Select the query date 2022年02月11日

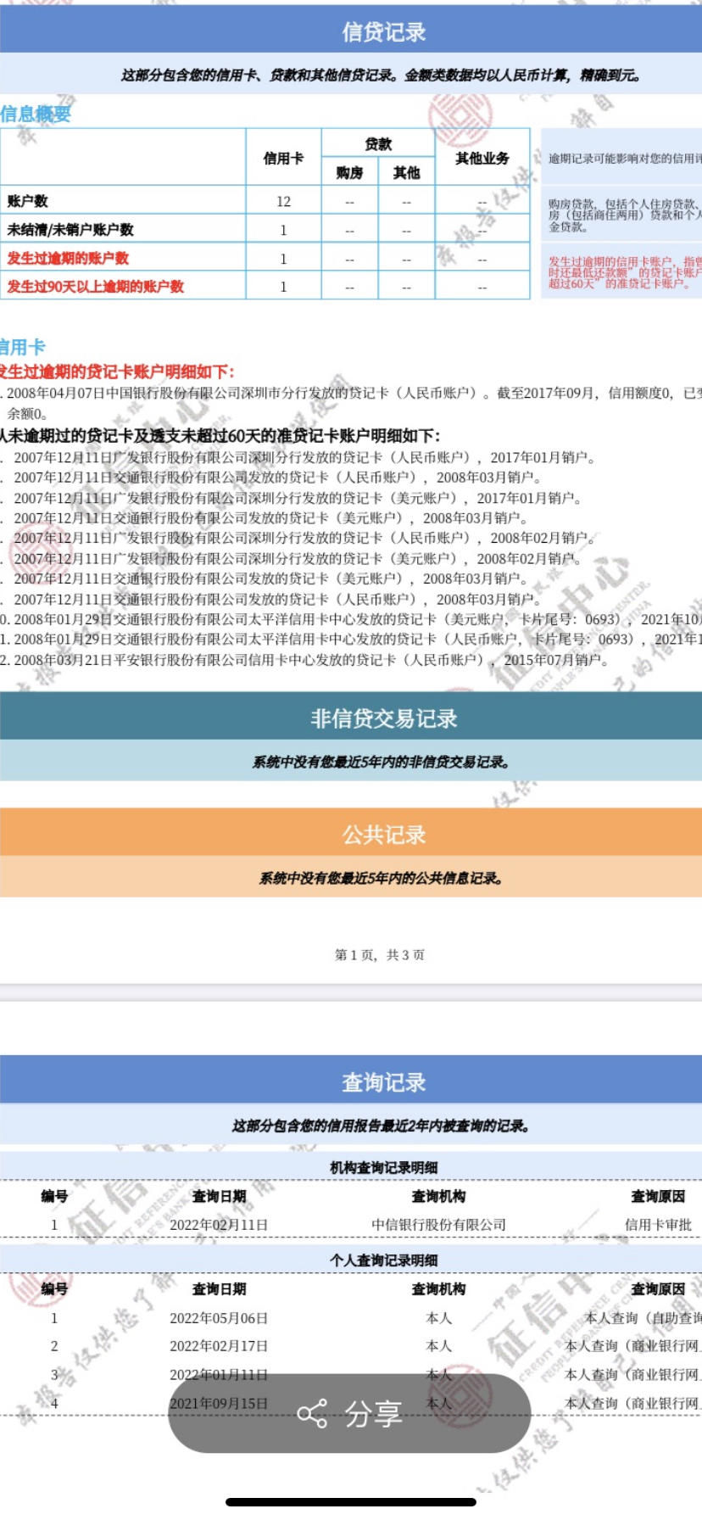point(219,1225)
